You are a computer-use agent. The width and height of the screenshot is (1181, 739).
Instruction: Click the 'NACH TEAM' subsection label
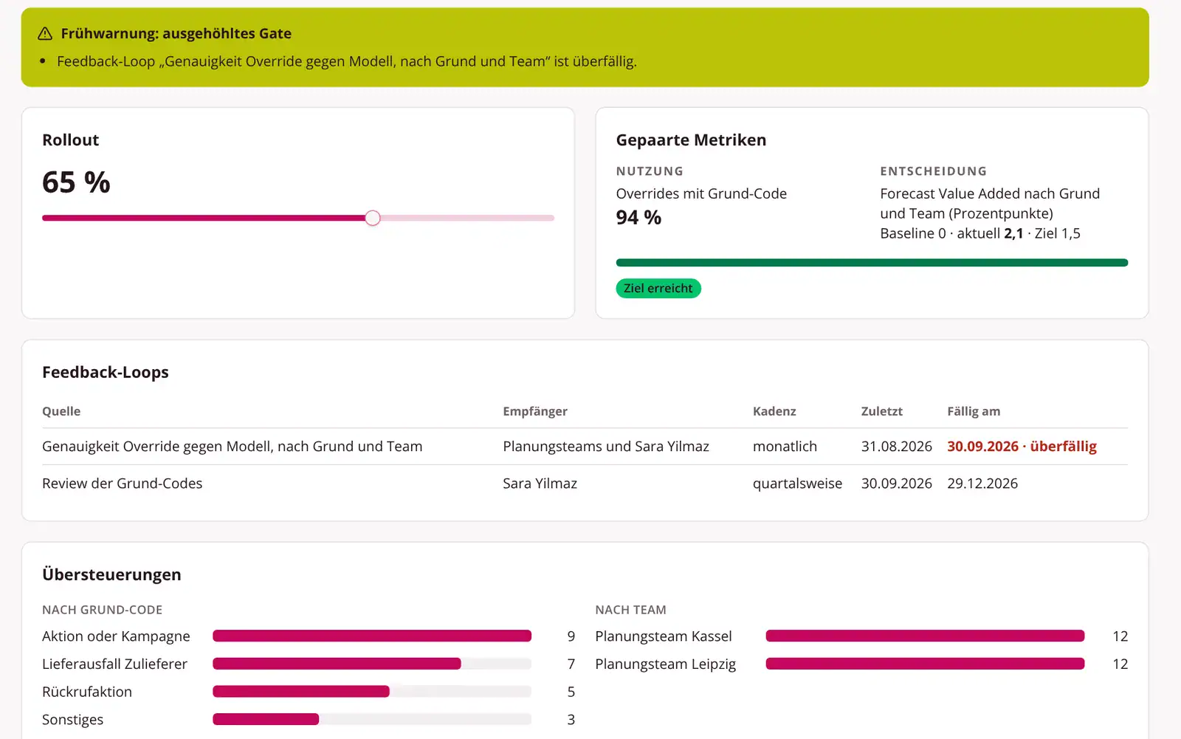pyautogui.click(x=631, y=610)
